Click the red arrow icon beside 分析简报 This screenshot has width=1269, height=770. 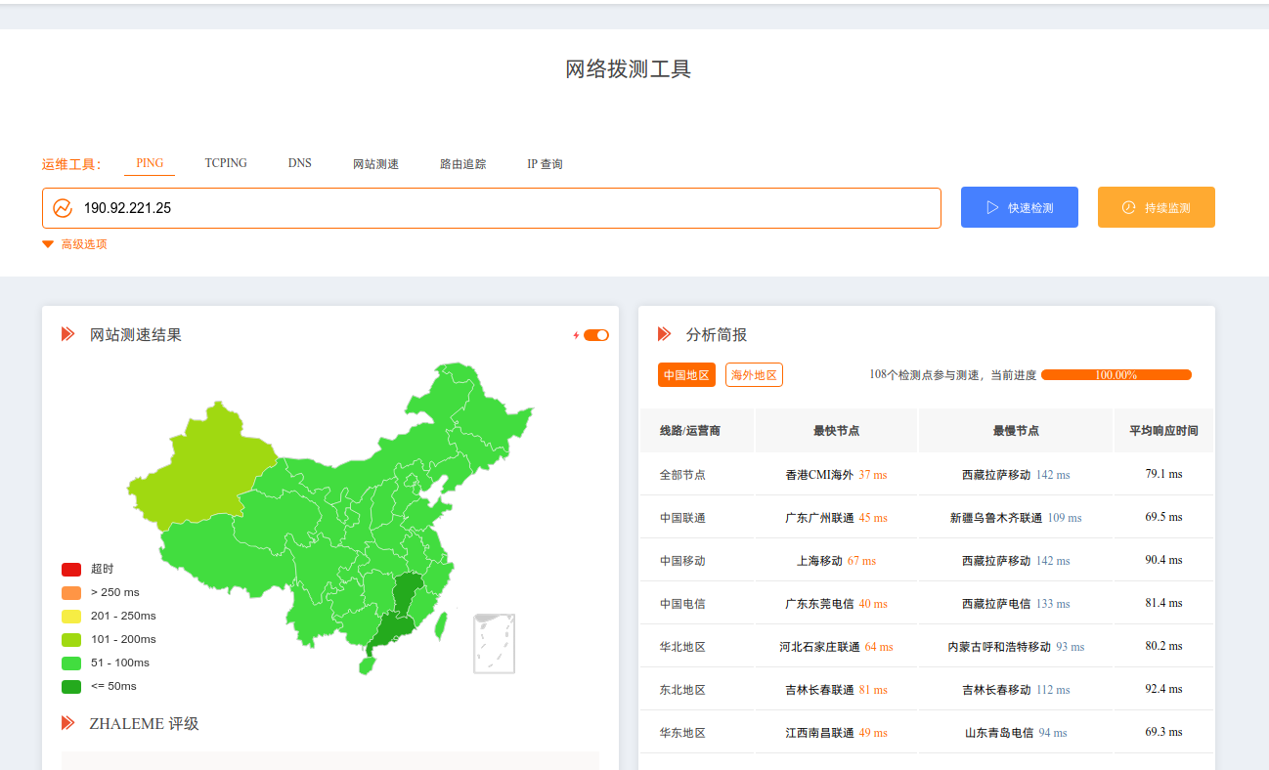click(664, 334)
